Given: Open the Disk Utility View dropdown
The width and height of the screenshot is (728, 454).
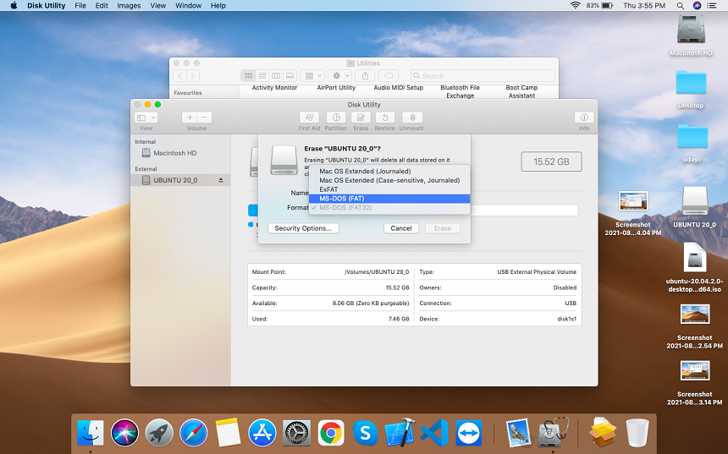Looking at the screenshot, I should (146, 118).
